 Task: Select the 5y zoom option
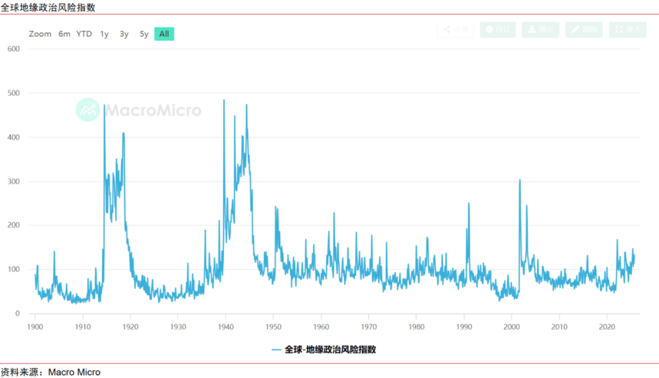tap(144, 34)
